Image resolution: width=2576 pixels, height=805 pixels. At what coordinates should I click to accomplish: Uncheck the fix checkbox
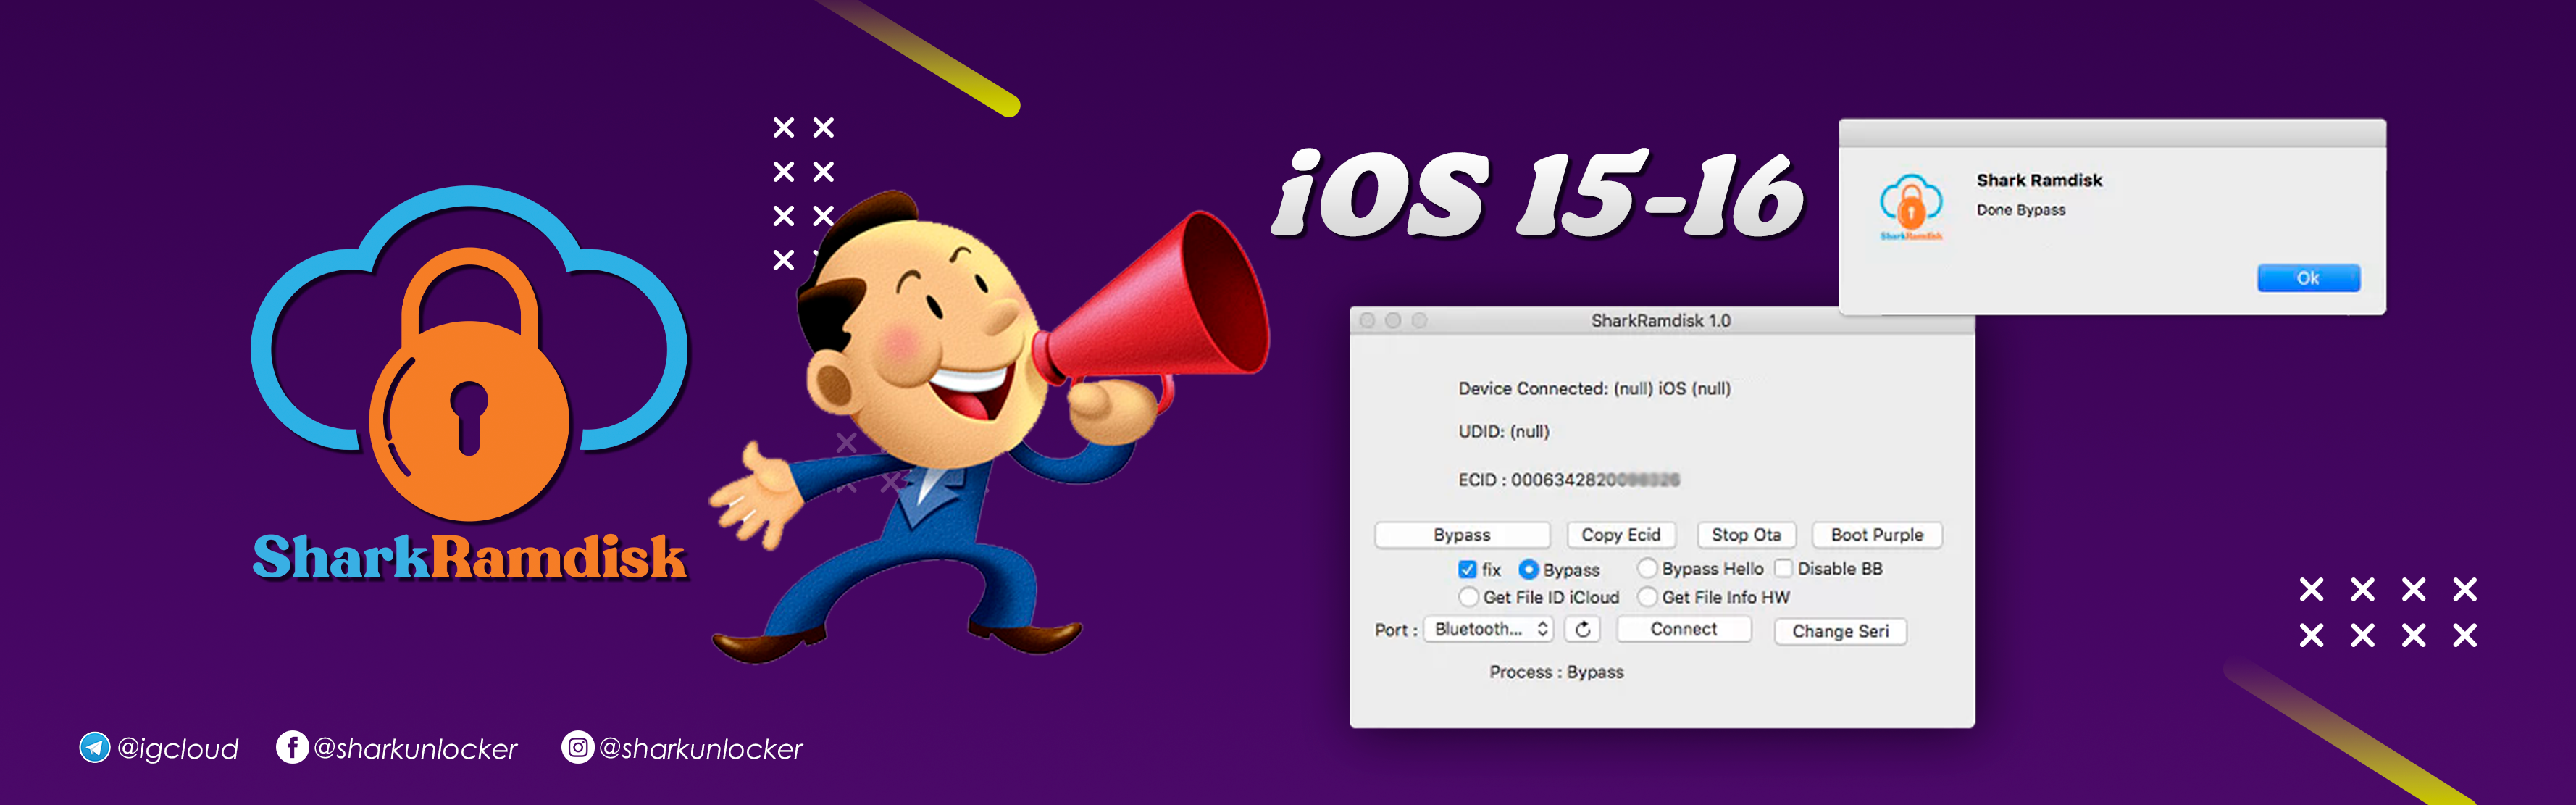(x=1467, y=569)
